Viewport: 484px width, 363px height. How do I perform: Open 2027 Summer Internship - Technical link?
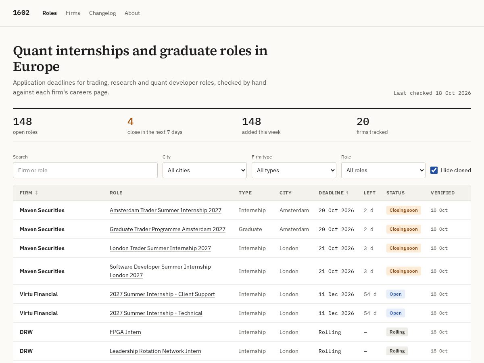click(156, 313)
